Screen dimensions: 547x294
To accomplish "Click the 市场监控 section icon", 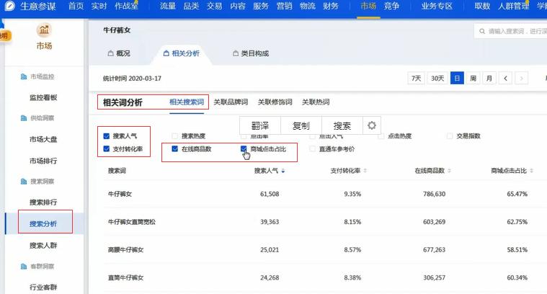I will pyautogui.click(x=24, y=76).
